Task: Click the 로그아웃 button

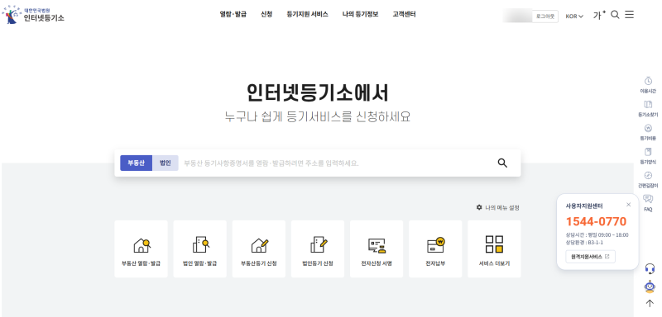Action: [x=545, y=17]
